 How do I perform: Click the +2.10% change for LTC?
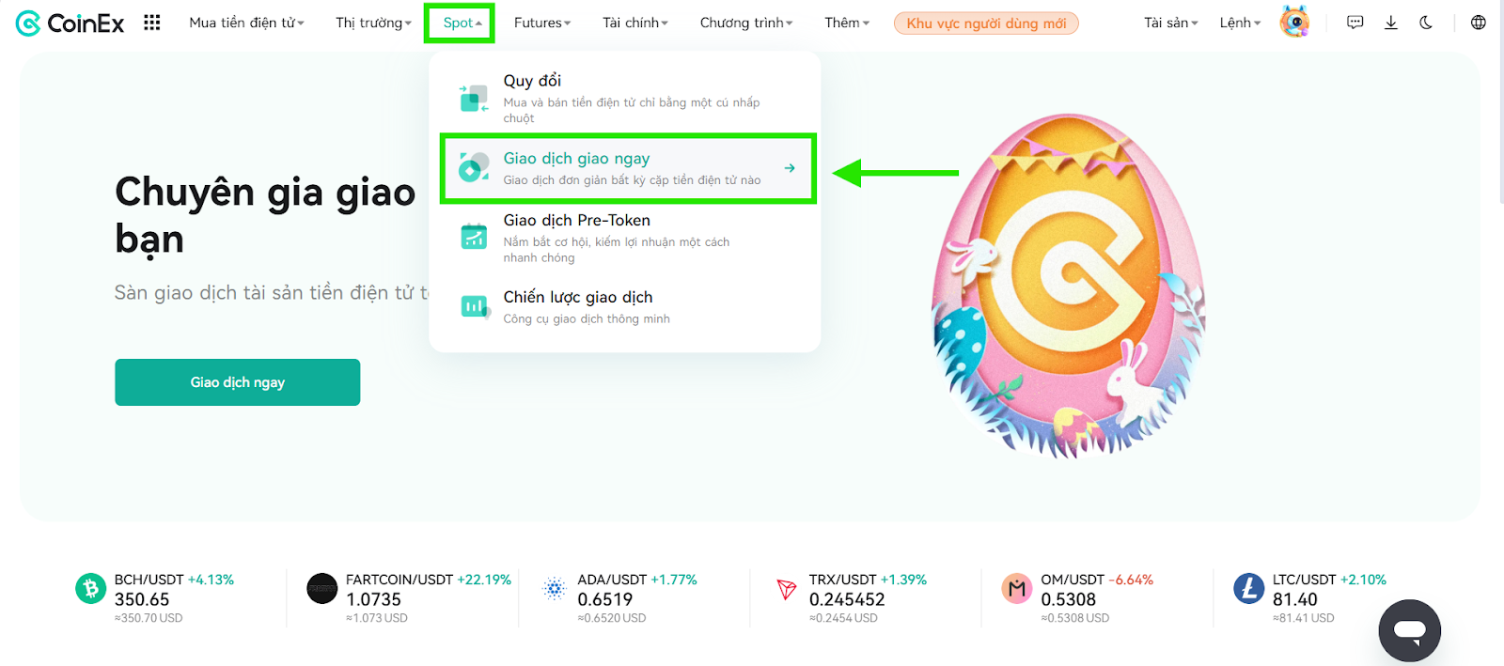click(x=1363, y=580)
